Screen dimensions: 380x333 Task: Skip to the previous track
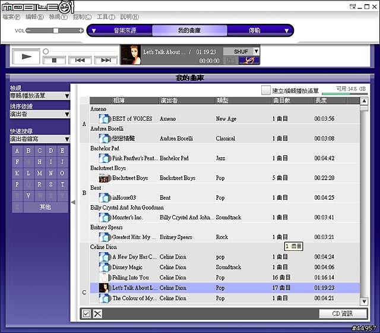[80, 60]
